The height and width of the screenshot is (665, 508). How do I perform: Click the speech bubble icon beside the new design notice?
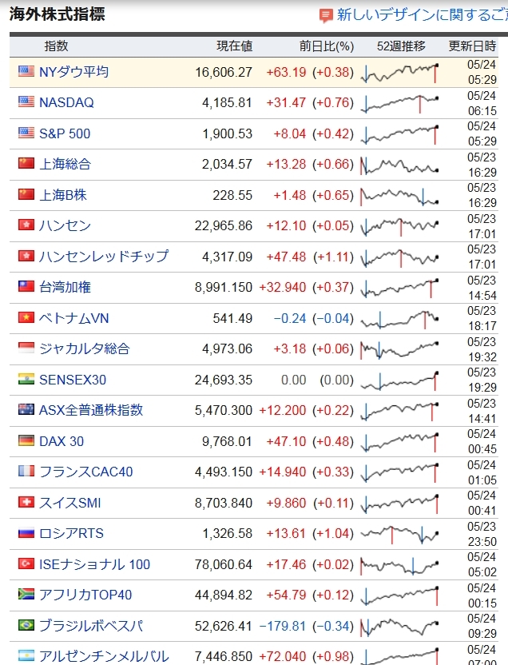326,15
